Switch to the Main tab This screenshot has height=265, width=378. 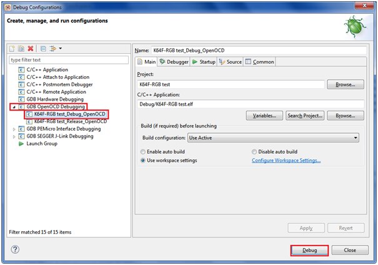[147, 62]
